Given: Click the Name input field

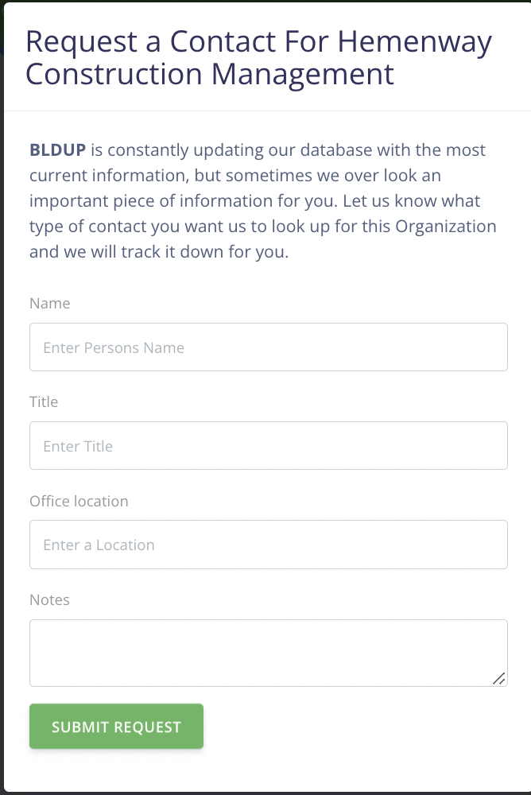Looking at the screenshot, I should tap(268, 347).
